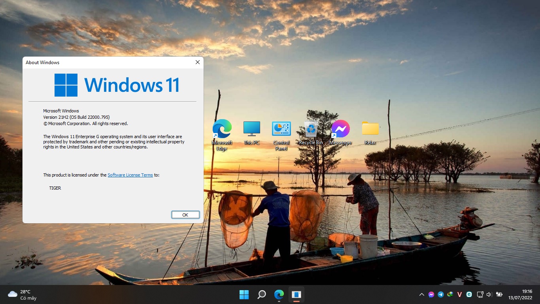Open the clock showing 19:16 13/07/2022
The height and width of the screenshot is (304, 540).
520,294
